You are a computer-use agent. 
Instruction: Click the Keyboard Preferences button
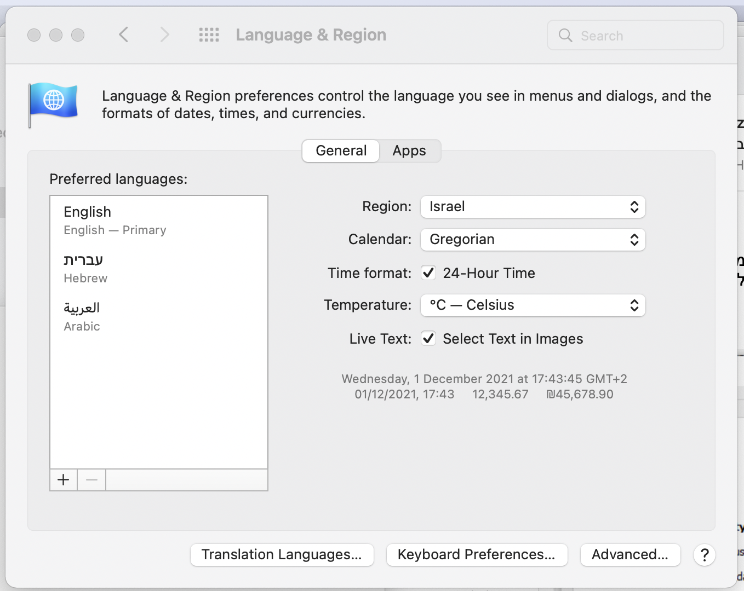(477, 555)
